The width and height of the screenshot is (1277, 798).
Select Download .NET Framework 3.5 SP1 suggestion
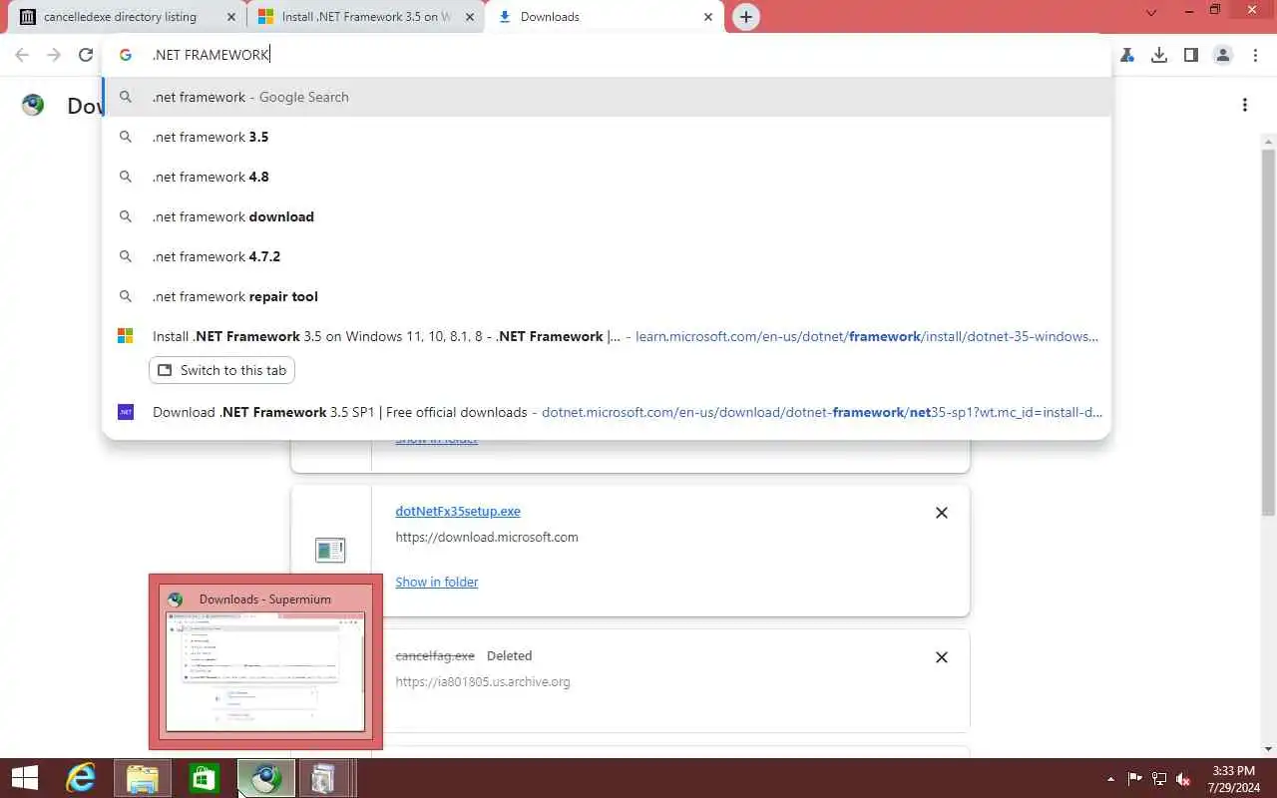pos(607,412)
